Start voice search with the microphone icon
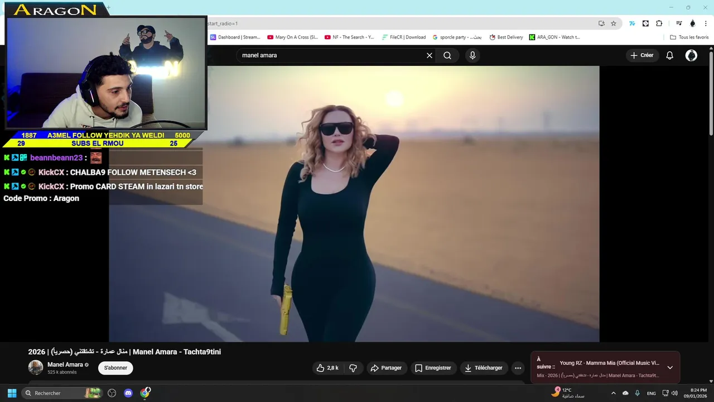714x402 pixels. (x=472, y=55)
